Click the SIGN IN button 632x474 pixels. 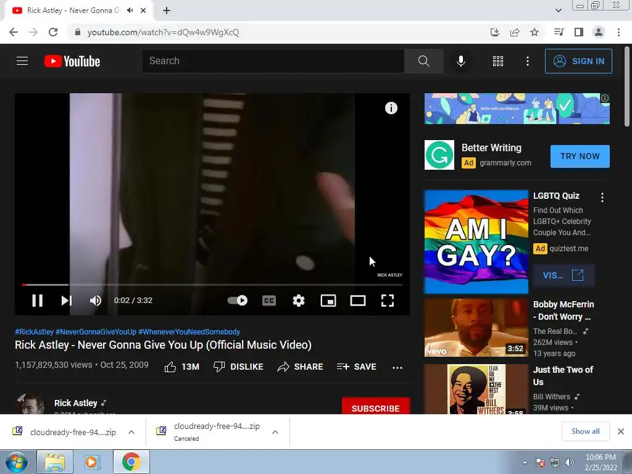pyautogui.click(x=578, y=61)
